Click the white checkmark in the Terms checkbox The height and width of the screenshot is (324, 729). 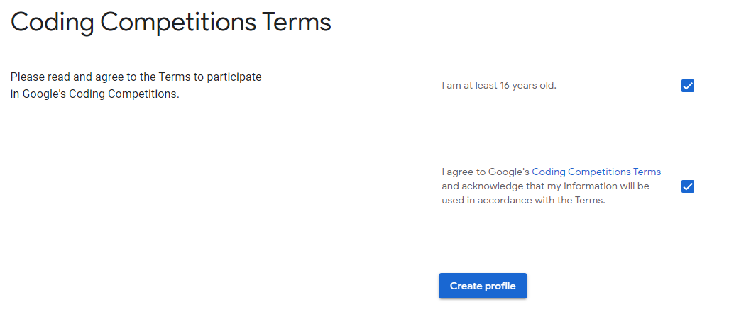point(687,186)
